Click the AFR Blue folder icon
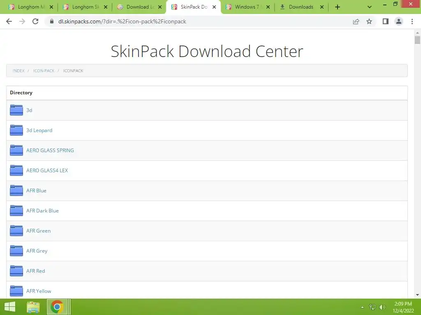 coord(16,190)
